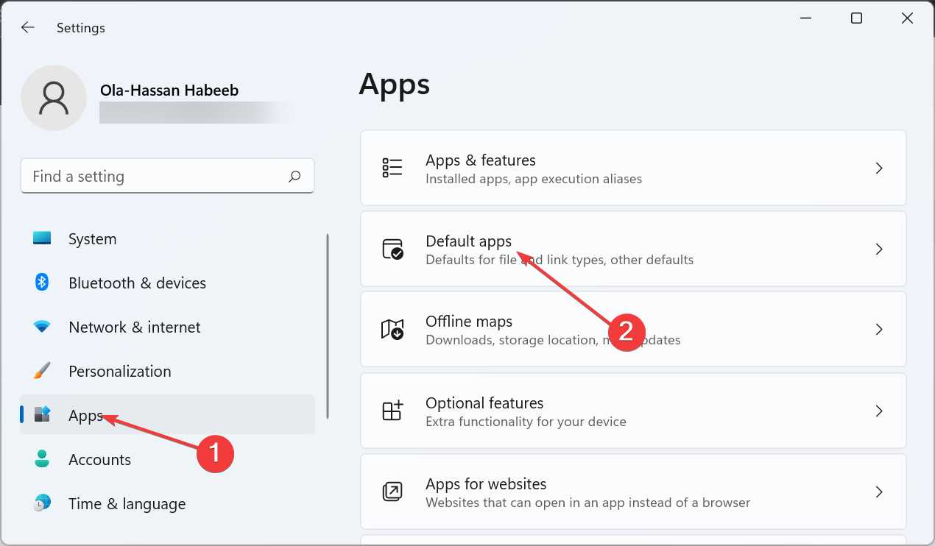Open the Accounts settings page
The width and height of the screenshot is (935, 546).
coord(167,459)
